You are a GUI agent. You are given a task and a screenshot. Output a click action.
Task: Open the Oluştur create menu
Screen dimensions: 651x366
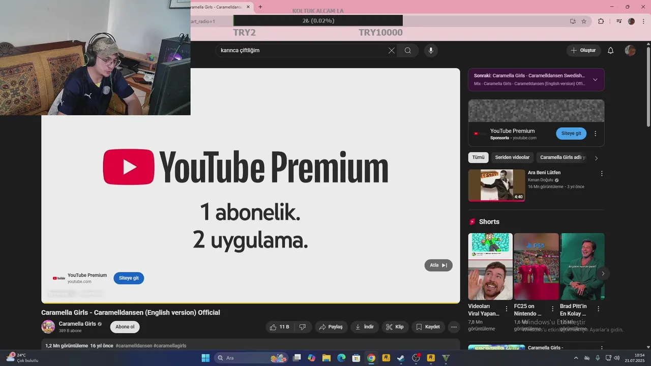click(x=583, y=50)
